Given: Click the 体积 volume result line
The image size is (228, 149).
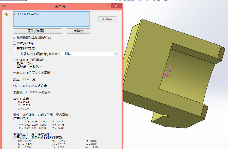Looking at the screenshot, I should click(30, 86).
